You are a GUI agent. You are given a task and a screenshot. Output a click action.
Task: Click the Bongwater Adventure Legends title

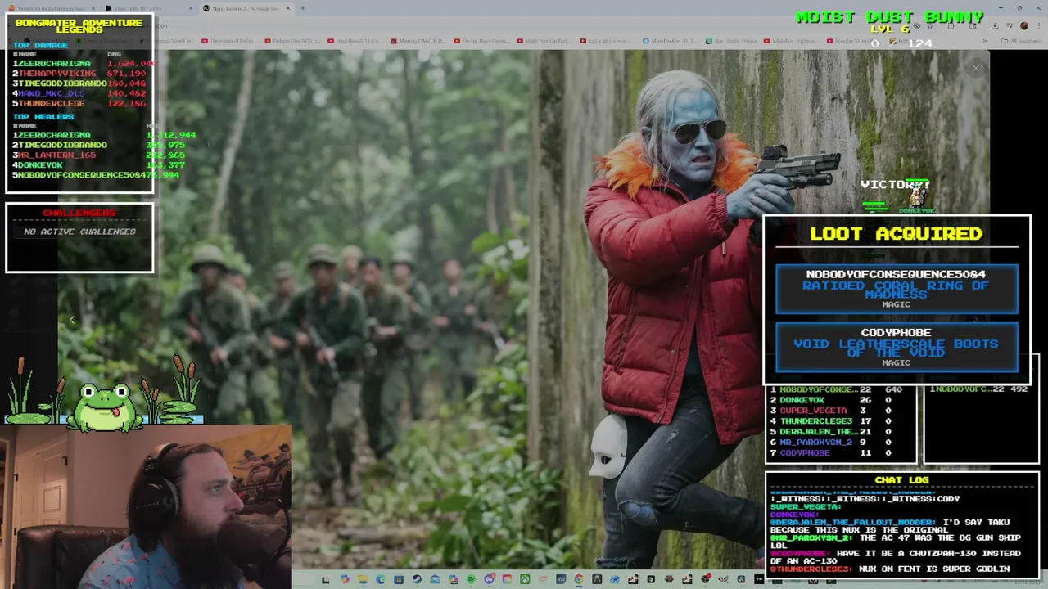(79, 26)
